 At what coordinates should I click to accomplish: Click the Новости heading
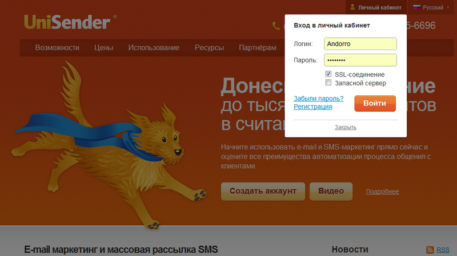point(350,249)
